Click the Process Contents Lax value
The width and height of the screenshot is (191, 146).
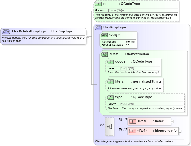tap(128, 45)
